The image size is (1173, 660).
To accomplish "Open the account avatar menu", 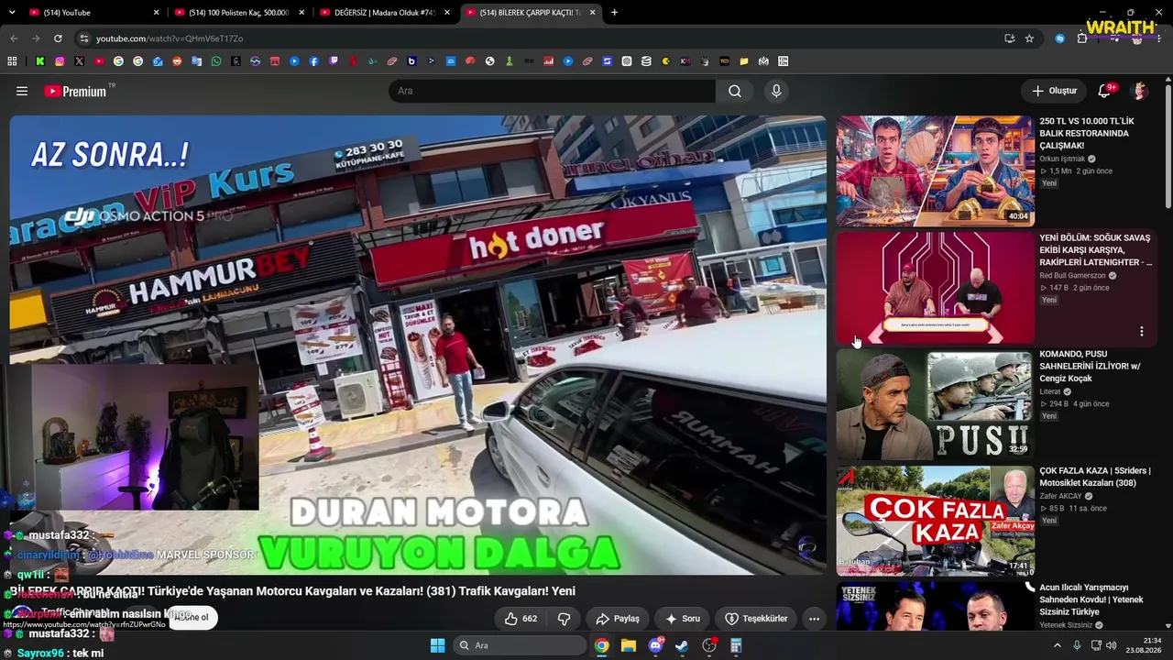I will (x=1140, y=91).
